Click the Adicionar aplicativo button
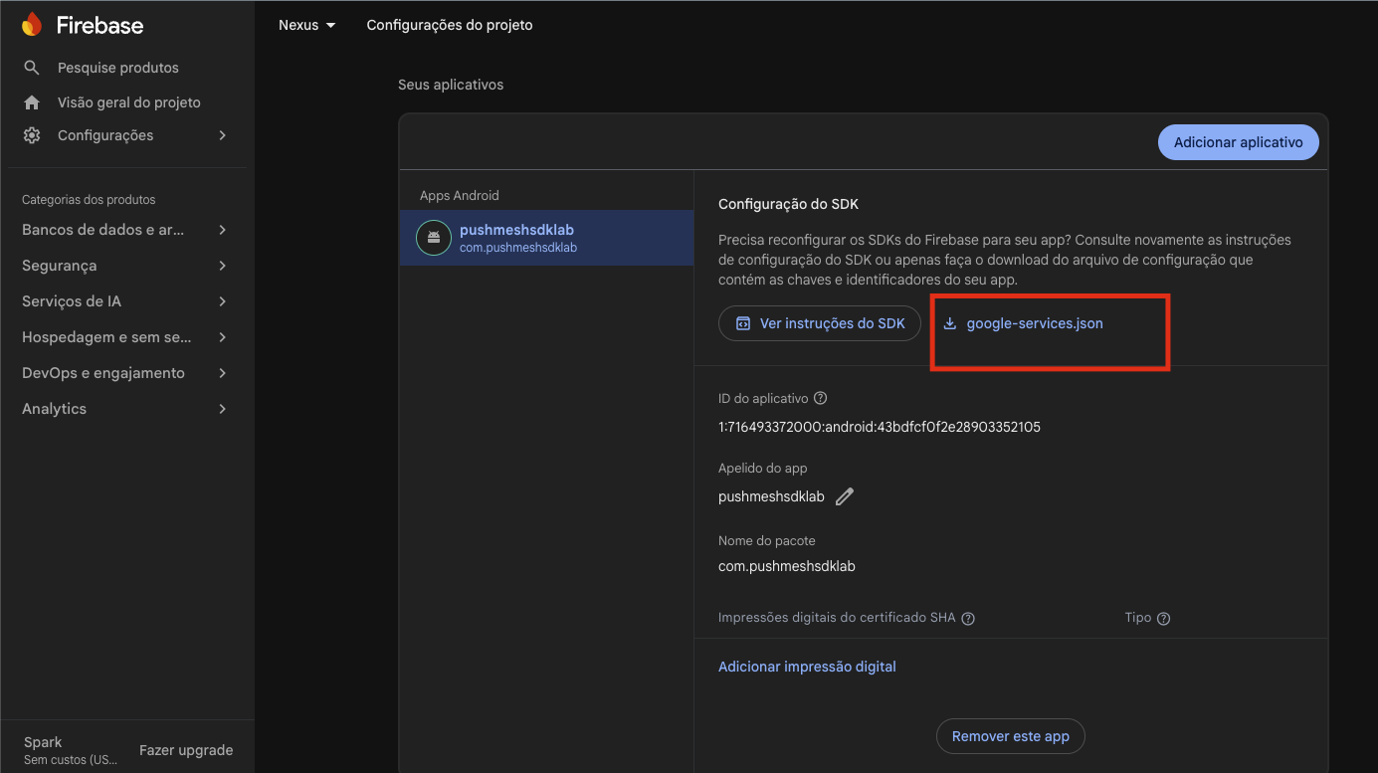 1238,142
